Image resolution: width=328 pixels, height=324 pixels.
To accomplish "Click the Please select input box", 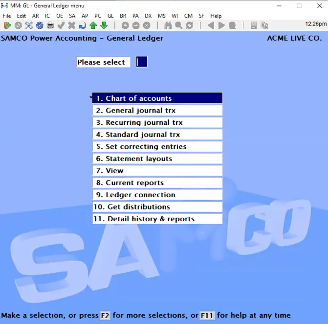I will [141, 62].
